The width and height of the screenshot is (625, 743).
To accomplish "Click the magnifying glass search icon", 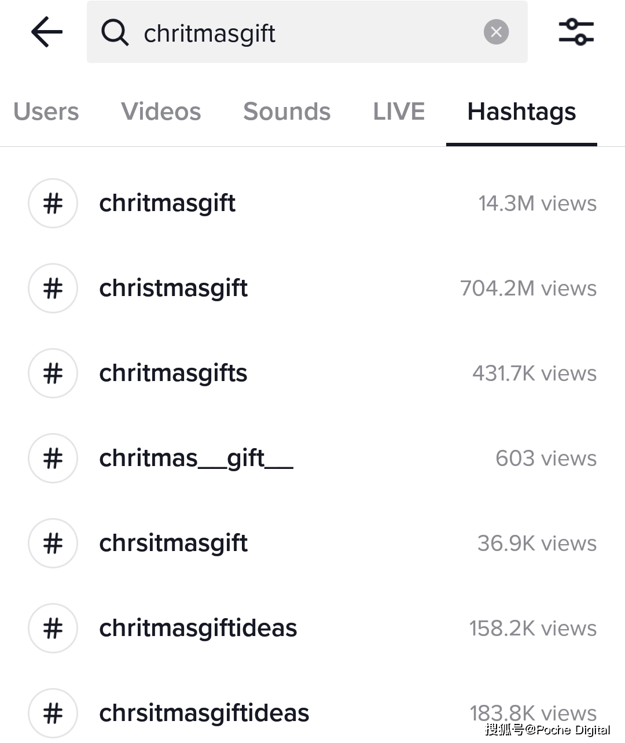I will coord(115,32).
